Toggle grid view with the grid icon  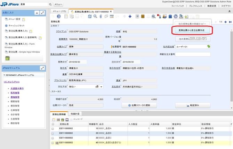(x=112, y=16)
